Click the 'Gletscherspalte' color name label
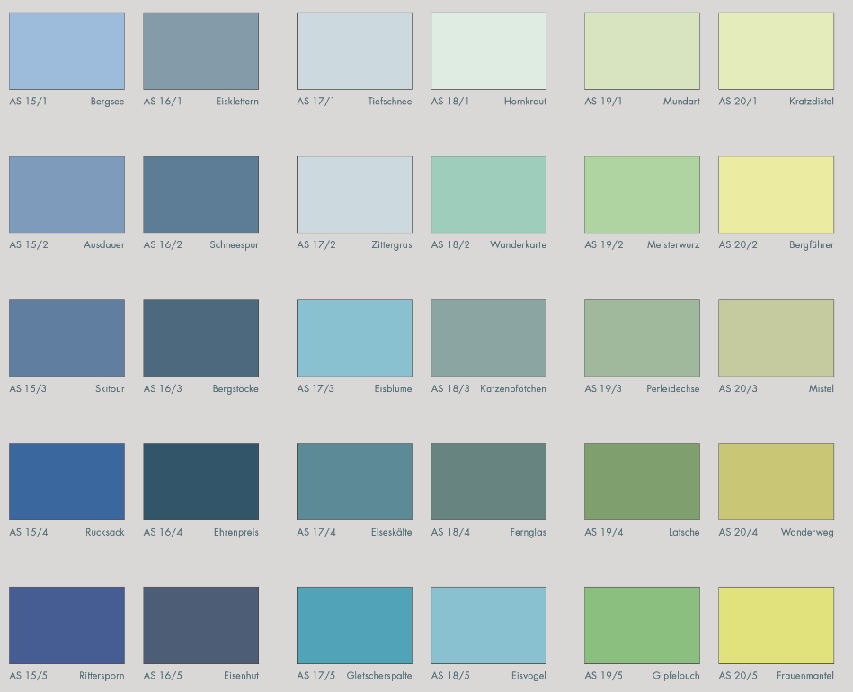The width and height of the screenshot is (853, 692). coord(379,676)
